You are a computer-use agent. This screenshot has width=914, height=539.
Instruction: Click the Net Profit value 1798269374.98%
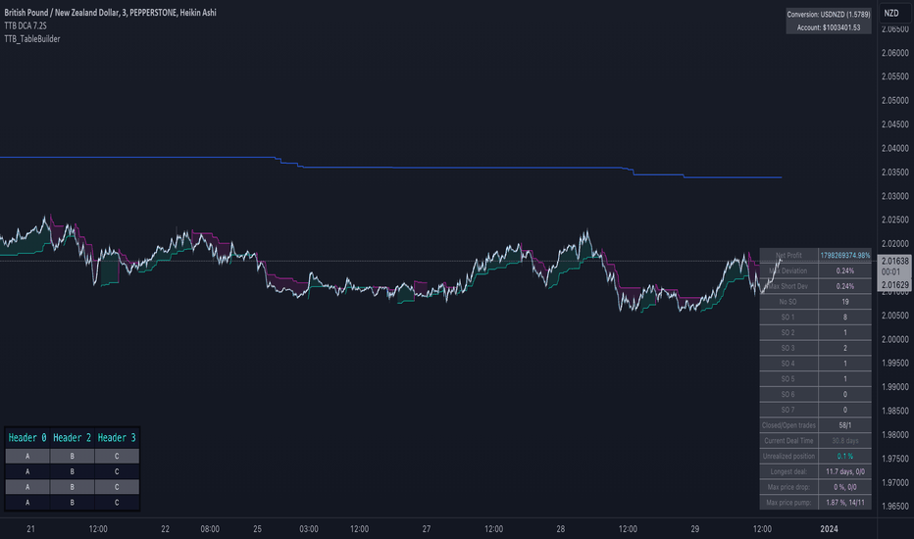point(844,255)
